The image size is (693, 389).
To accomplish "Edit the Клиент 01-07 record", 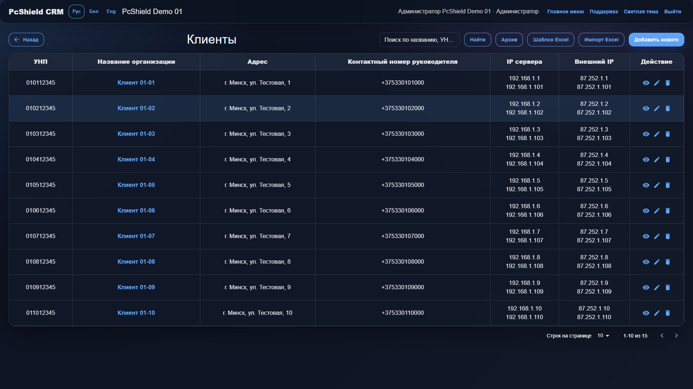I will 657,236.
